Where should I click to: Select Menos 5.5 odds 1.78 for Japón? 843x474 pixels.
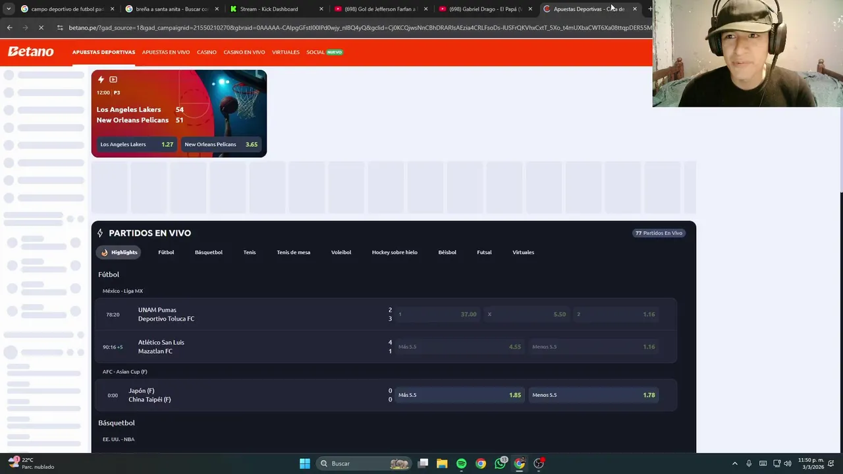pos(593,395)
